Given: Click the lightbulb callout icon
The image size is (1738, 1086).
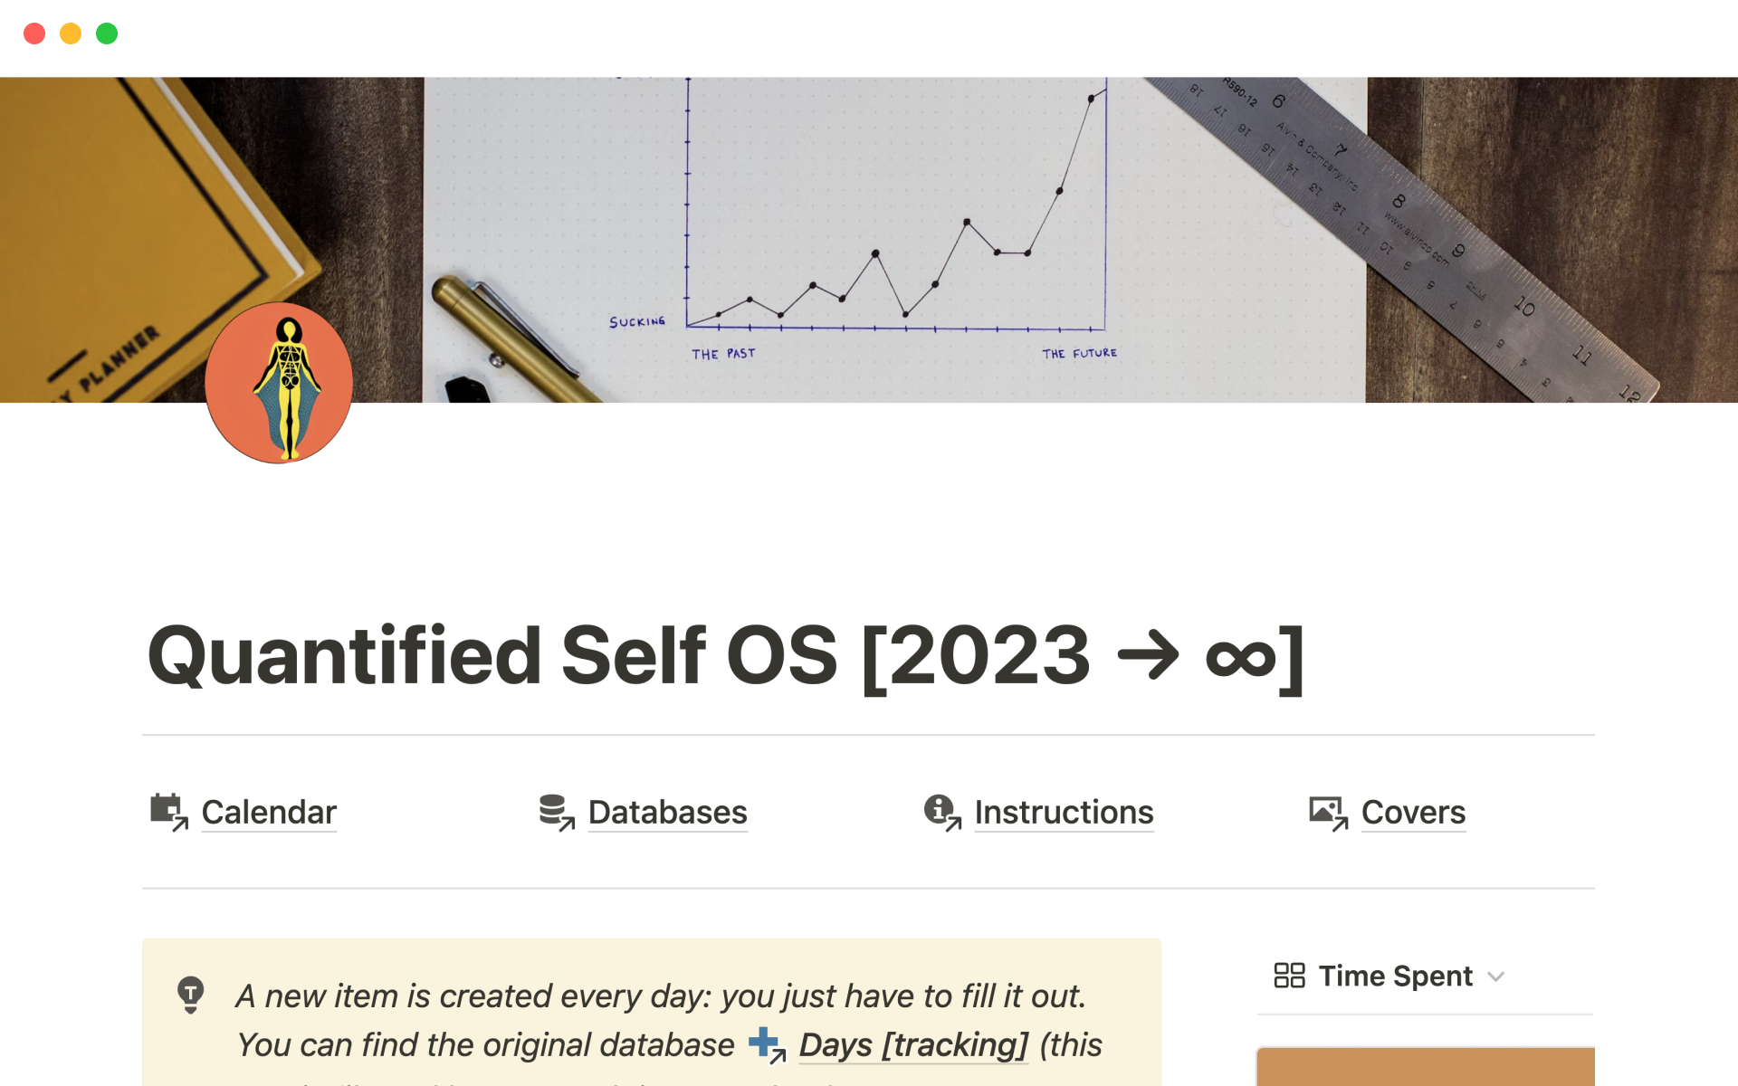Looking at the screenshot, I should 190,994.
